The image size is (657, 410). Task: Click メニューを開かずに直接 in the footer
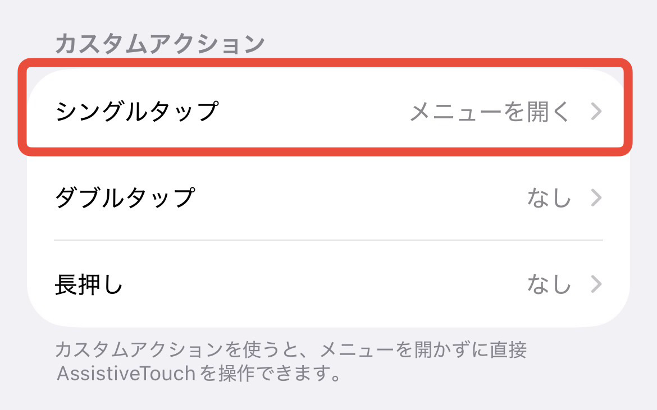[x=423, y=351]
